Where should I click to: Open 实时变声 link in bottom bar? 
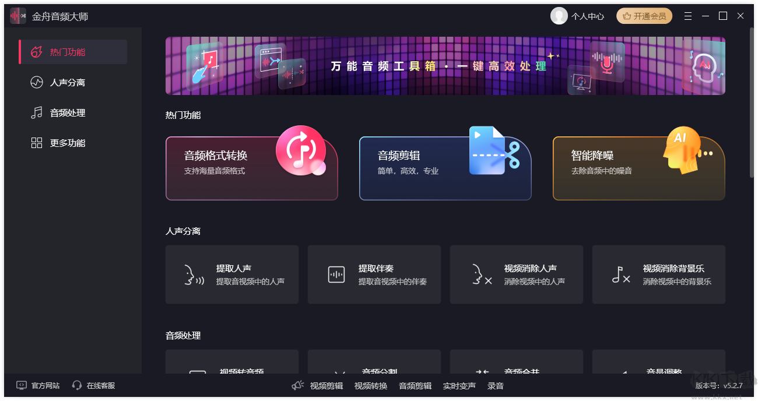(459, 385)
